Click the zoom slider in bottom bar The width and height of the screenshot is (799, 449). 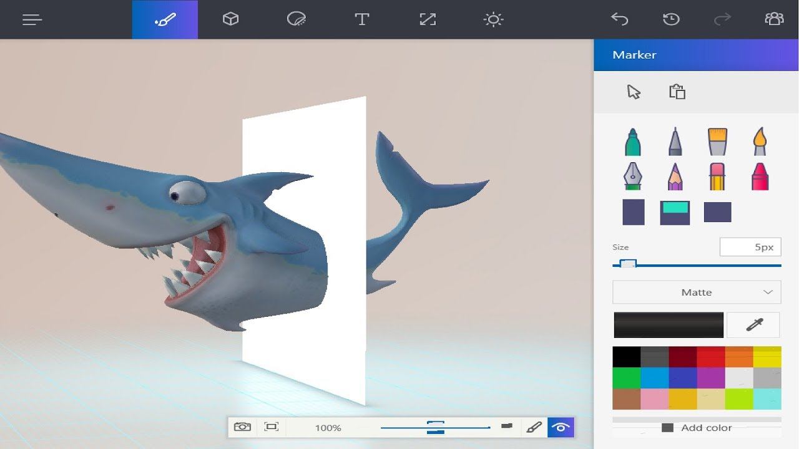436,427
